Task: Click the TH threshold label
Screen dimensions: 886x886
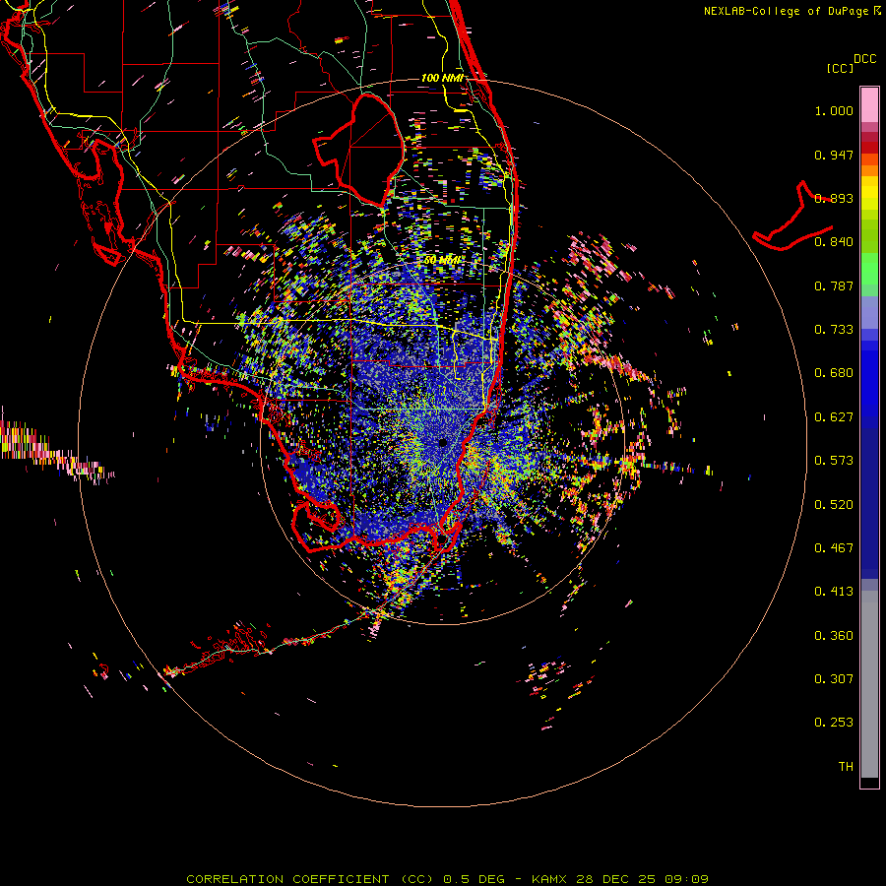Action: coord(846,767)
